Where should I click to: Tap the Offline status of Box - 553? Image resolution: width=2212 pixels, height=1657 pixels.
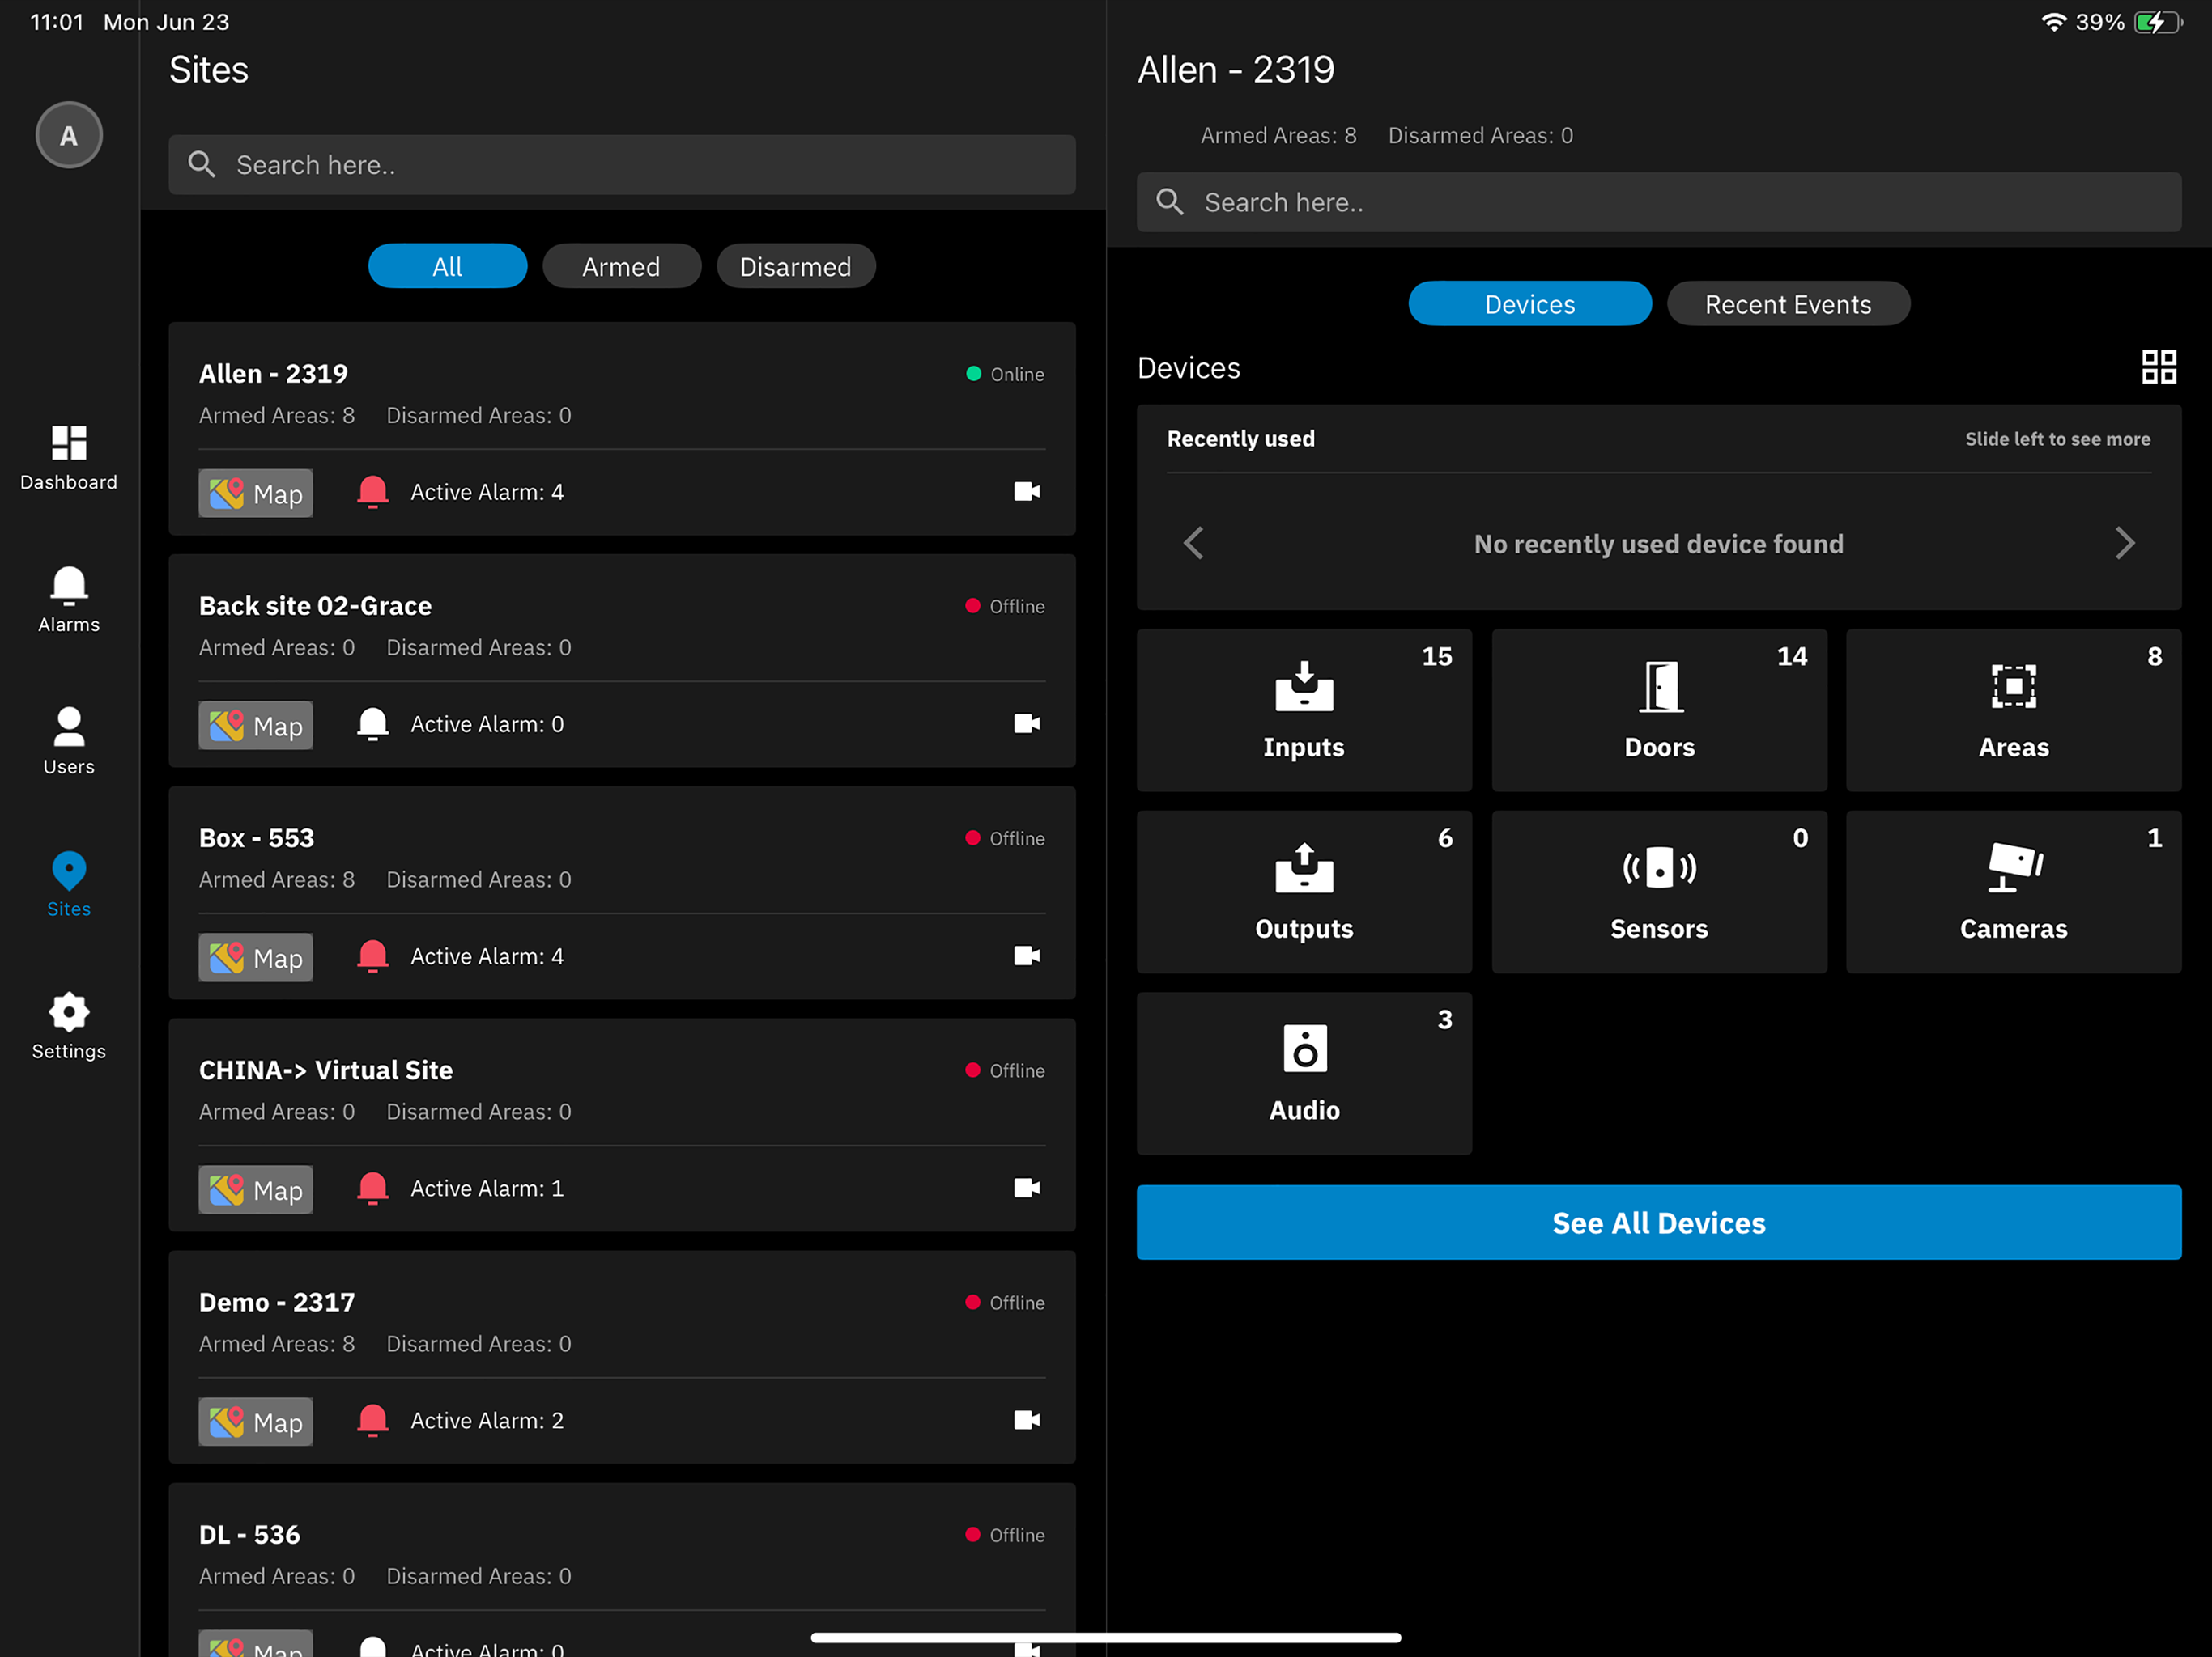1005,838
